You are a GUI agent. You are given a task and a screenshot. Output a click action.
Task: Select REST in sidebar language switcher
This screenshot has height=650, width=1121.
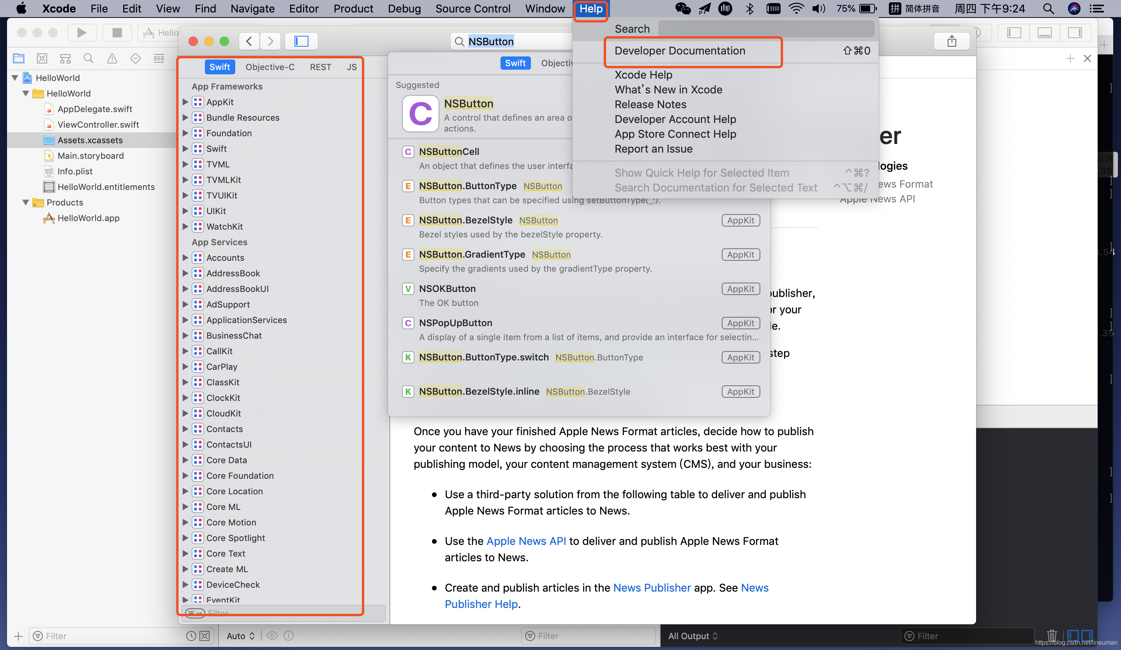click(320, 67)
